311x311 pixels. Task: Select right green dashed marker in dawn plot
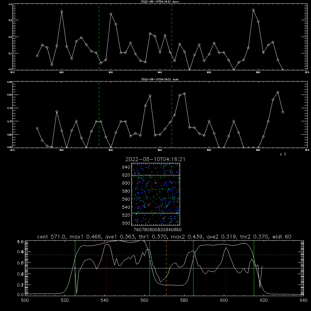tap(172, 37)
